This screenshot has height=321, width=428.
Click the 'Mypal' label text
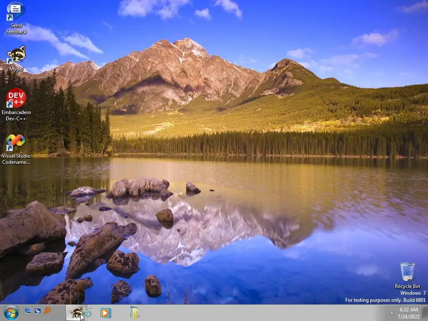[x=16, y=69]
